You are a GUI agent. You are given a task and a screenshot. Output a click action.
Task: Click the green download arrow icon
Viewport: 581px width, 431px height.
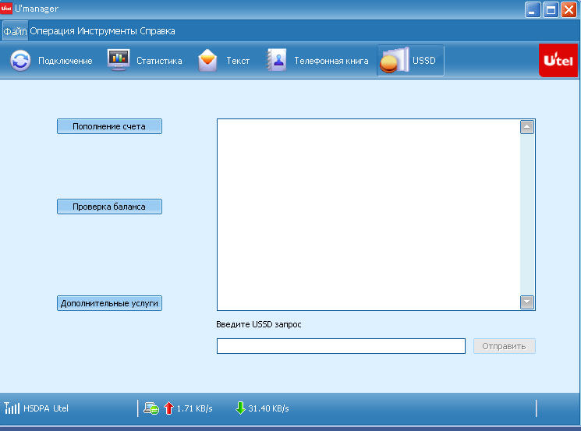click(240, 408)
